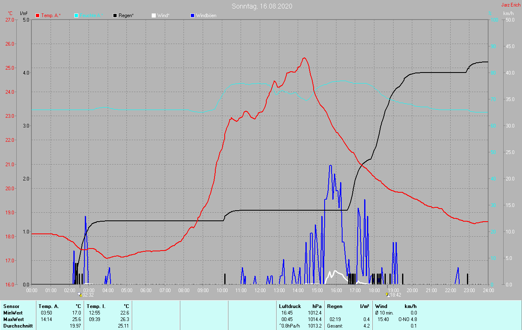The width and height of the screenshot is (522, 330).
Task: Click the sunrise marker icon at 02:32
Action: (x=80, y=294)
